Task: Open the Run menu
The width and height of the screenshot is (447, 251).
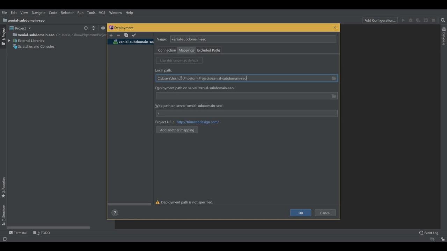Action: [x=80, y=13]
